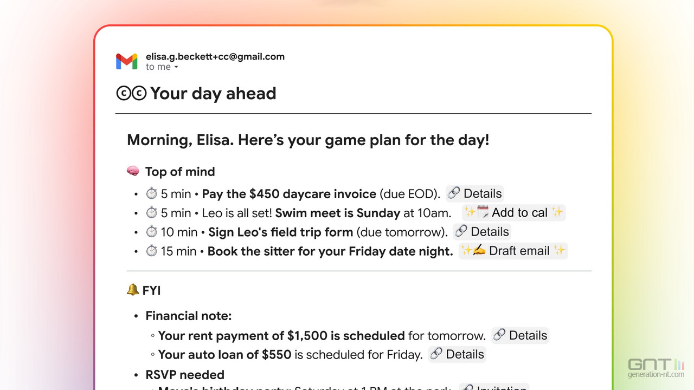Open Details for the daycare invoice
Image resolution: width=694 pixels, height=390 pixels.
[x=474, y=194]
